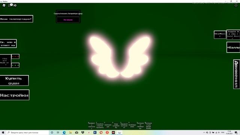Select hotbar slot 5 'Взрывной инструмент'
The width and height of the screenshot is (240, 135).
coord(124,126)
